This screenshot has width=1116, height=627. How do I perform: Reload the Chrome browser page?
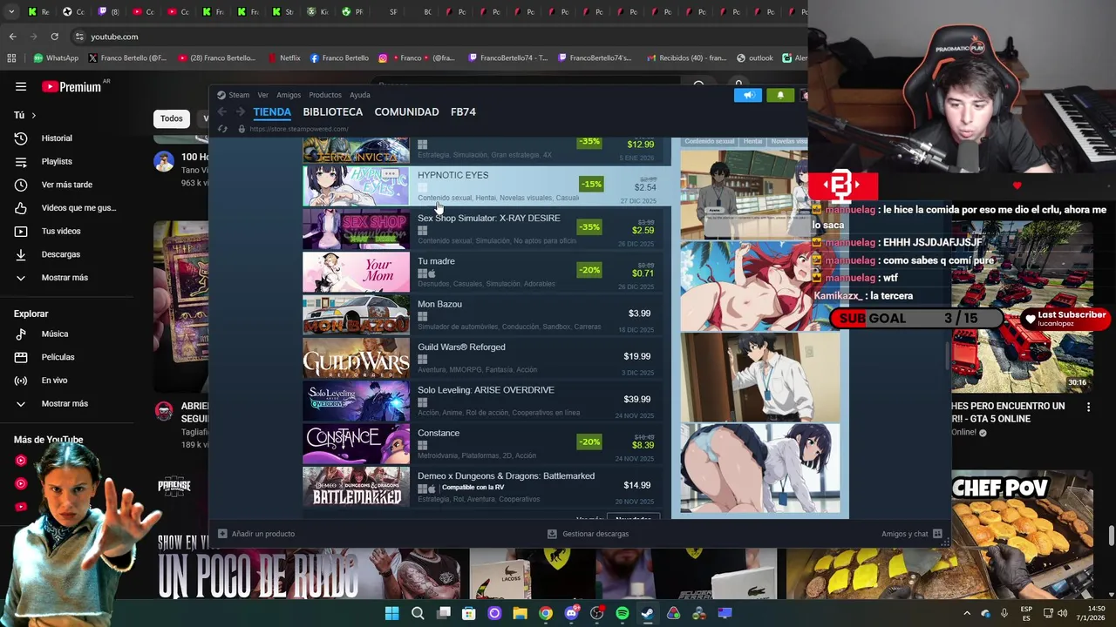click(x=54, y=37)
